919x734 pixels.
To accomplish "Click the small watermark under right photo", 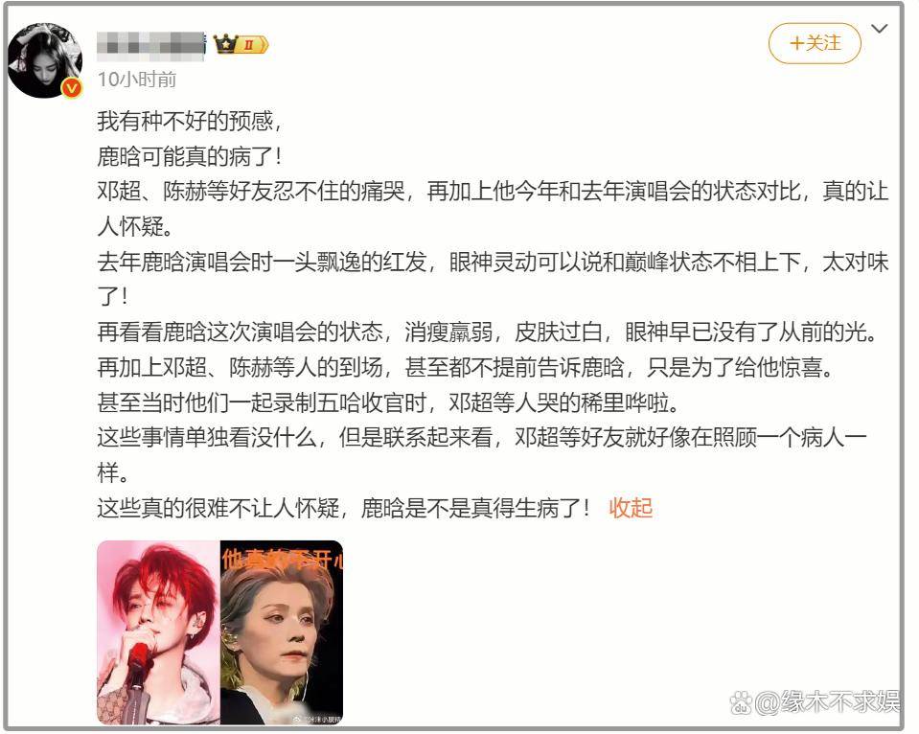I will (316, 719).
